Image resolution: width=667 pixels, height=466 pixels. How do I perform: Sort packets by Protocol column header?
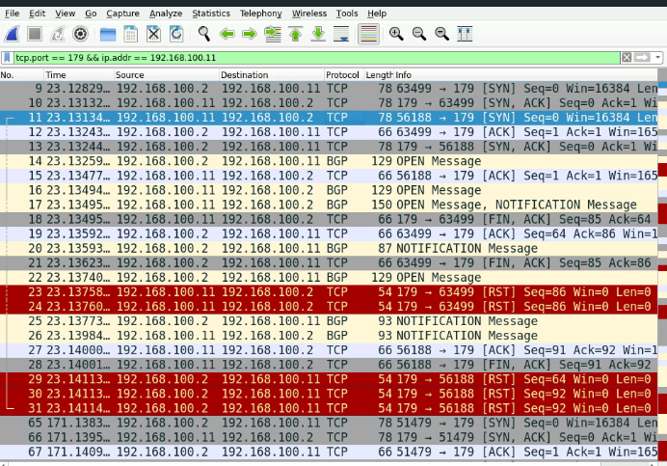point(342,75)
